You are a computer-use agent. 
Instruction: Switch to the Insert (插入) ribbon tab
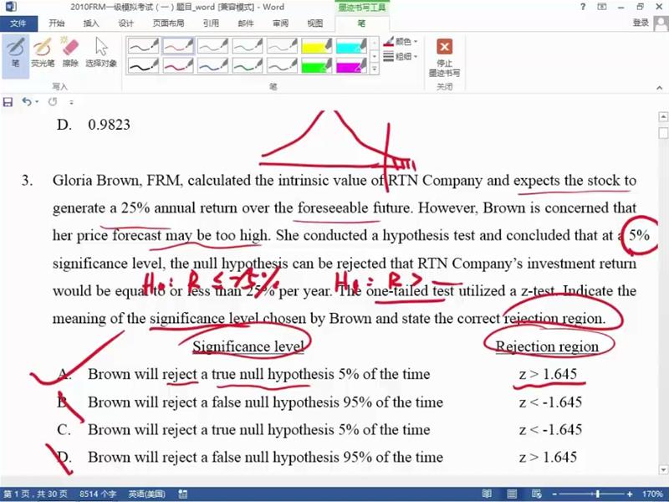[91, 23]
